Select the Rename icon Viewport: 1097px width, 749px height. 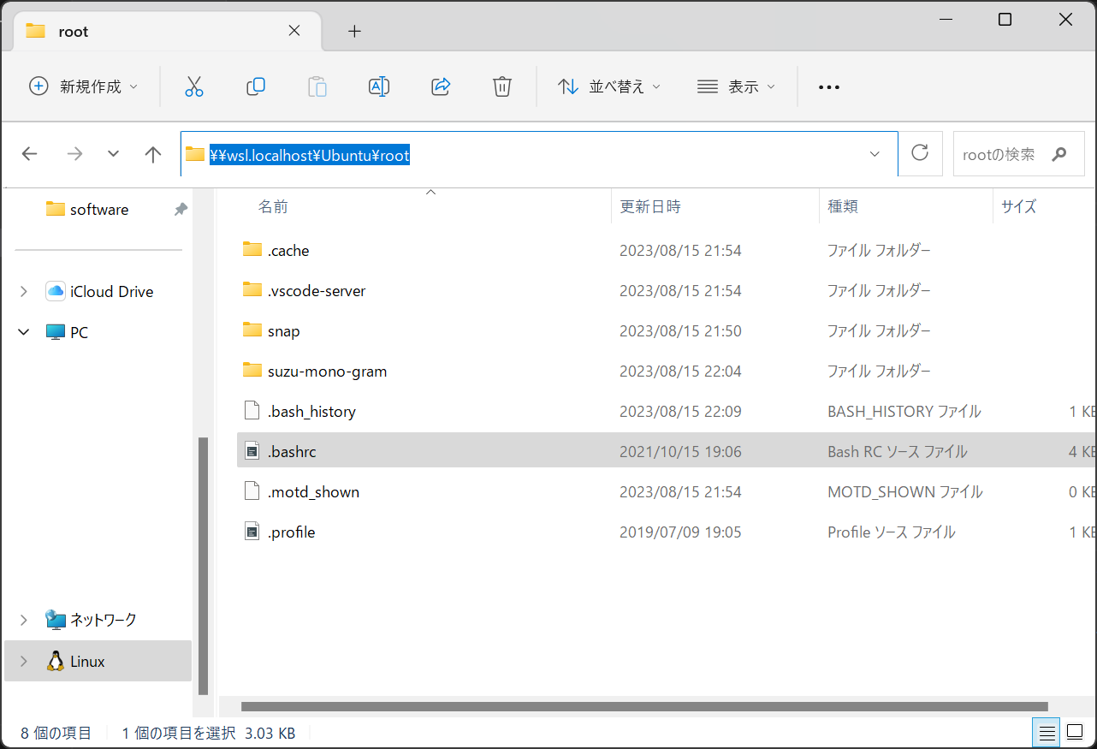(379, 86)
